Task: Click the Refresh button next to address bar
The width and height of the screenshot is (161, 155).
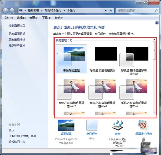Action: 111,10
